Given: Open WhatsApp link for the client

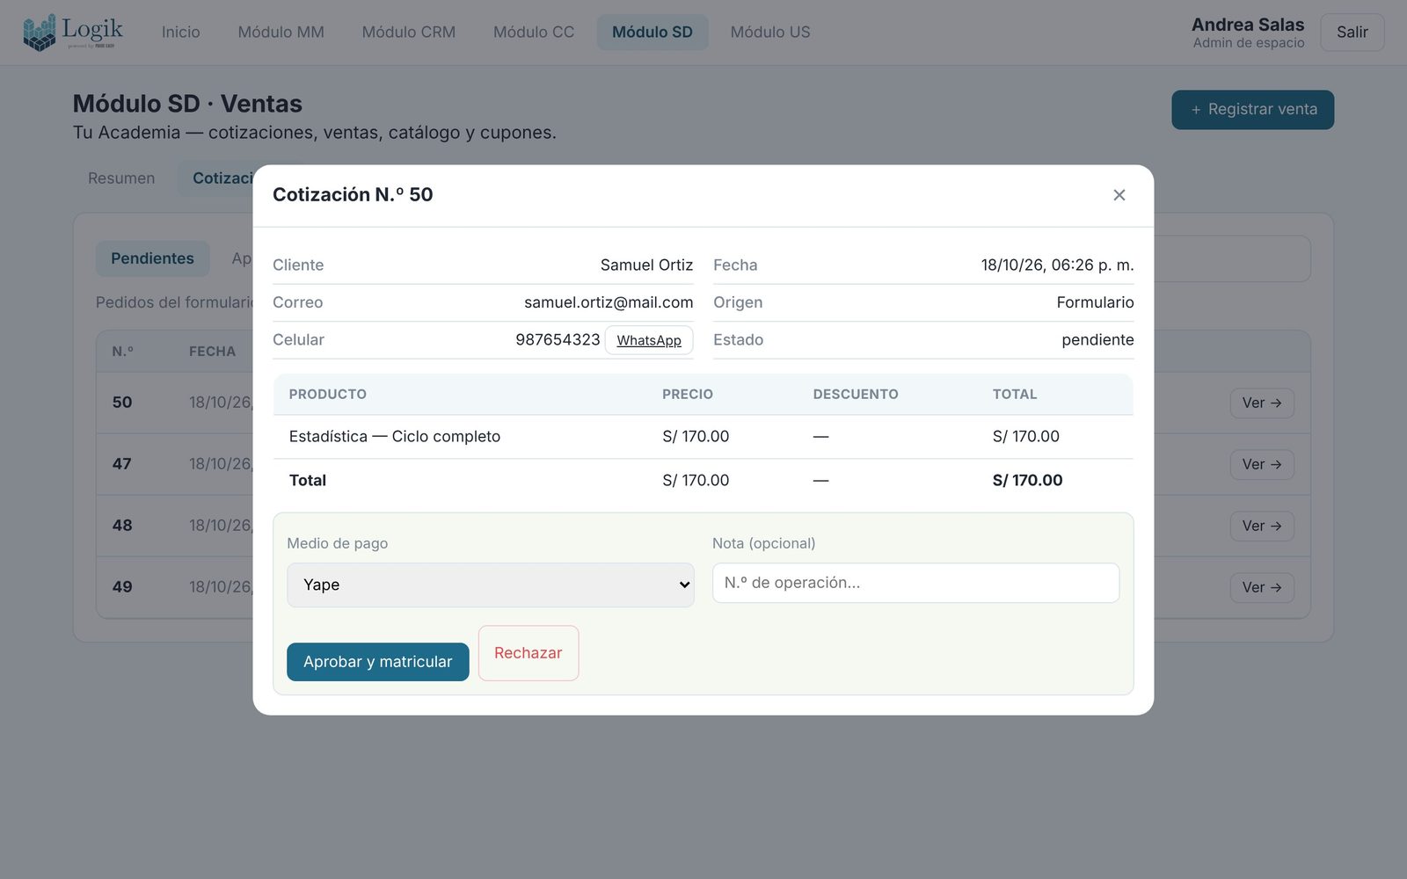Looking at the screenshot, I should pos(649,340).
